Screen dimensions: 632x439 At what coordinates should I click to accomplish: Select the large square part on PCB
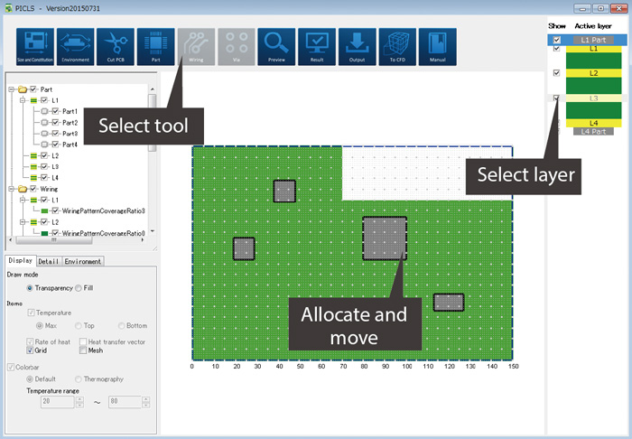tap(385, 238)
